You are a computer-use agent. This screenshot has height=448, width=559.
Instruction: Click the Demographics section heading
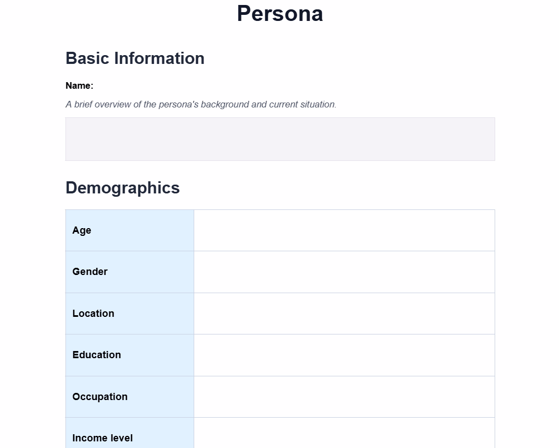coord(122,188)
